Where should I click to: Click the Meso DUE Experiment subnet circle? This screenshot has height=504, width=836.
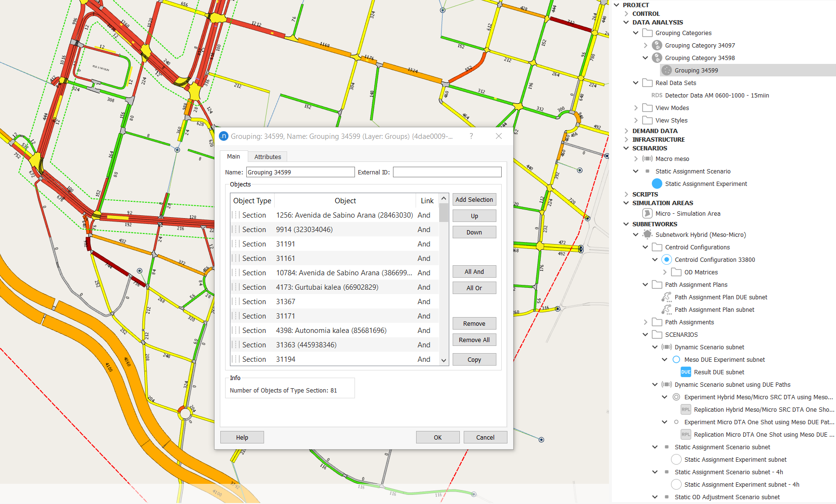[x=676, y=359]
